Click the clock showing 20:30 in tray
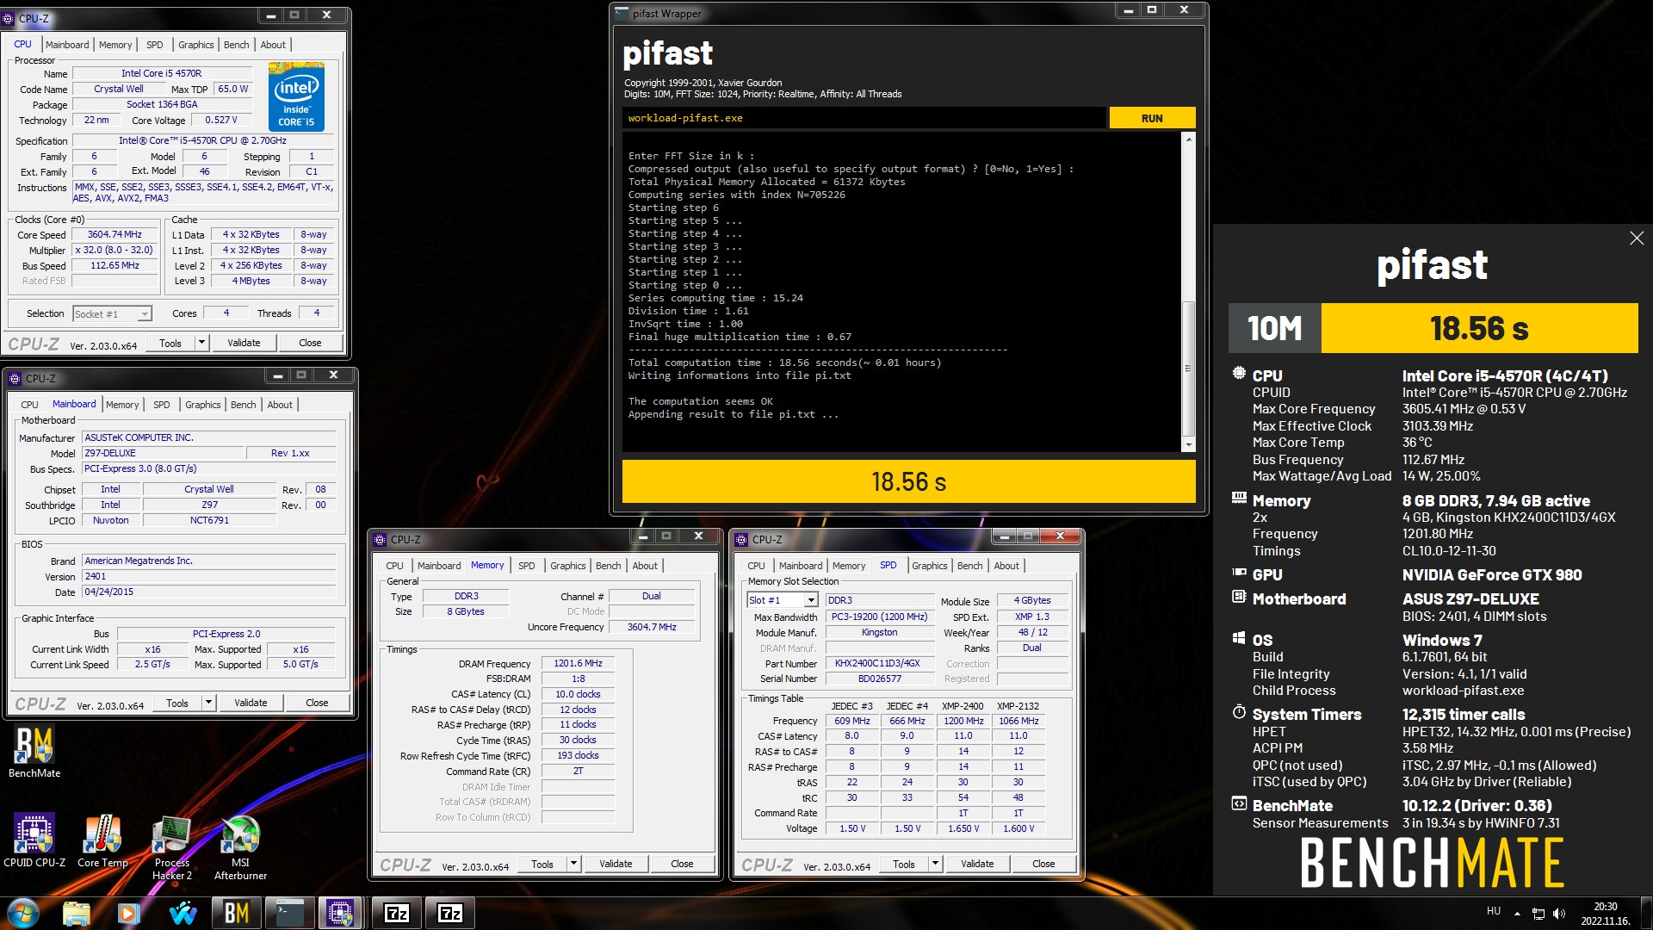 point(1606,913)
